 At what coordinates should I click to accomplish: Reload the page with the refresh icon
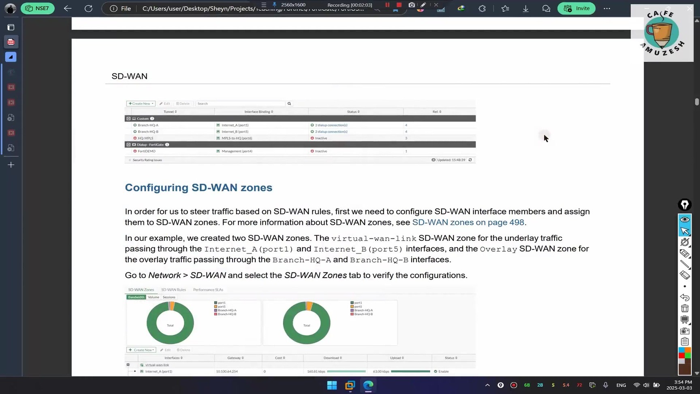click(x=88, y=8)
